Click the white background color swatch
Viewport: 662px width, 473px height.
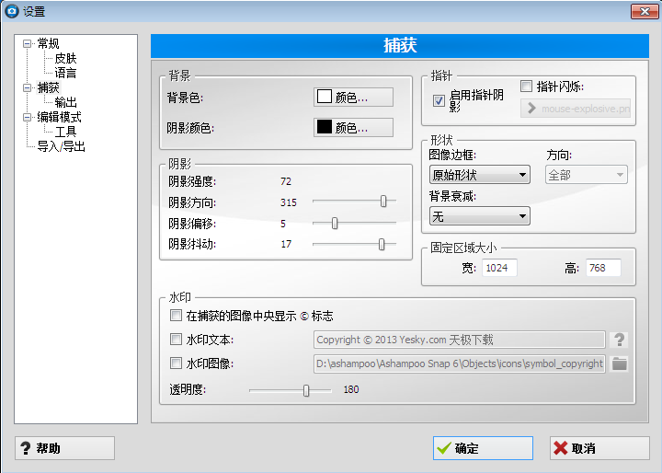coord(324,98)
